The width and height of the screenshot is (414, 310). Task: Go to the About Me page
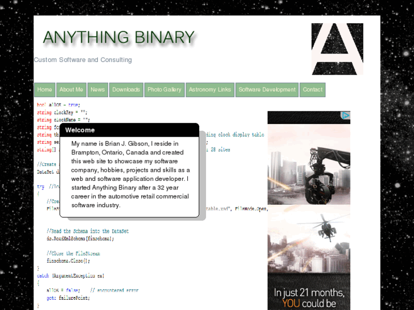[x=71, y=90]
